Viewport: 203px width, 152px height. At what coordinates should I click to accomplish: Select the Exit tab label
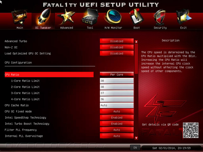[x=183, y=28]
